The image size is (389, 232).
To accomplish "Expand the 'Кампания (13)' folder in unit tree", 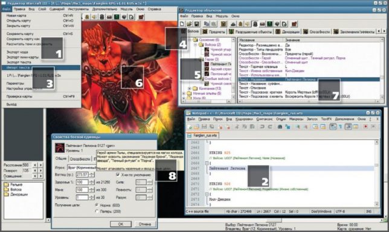I will click(x=189, y=89).
